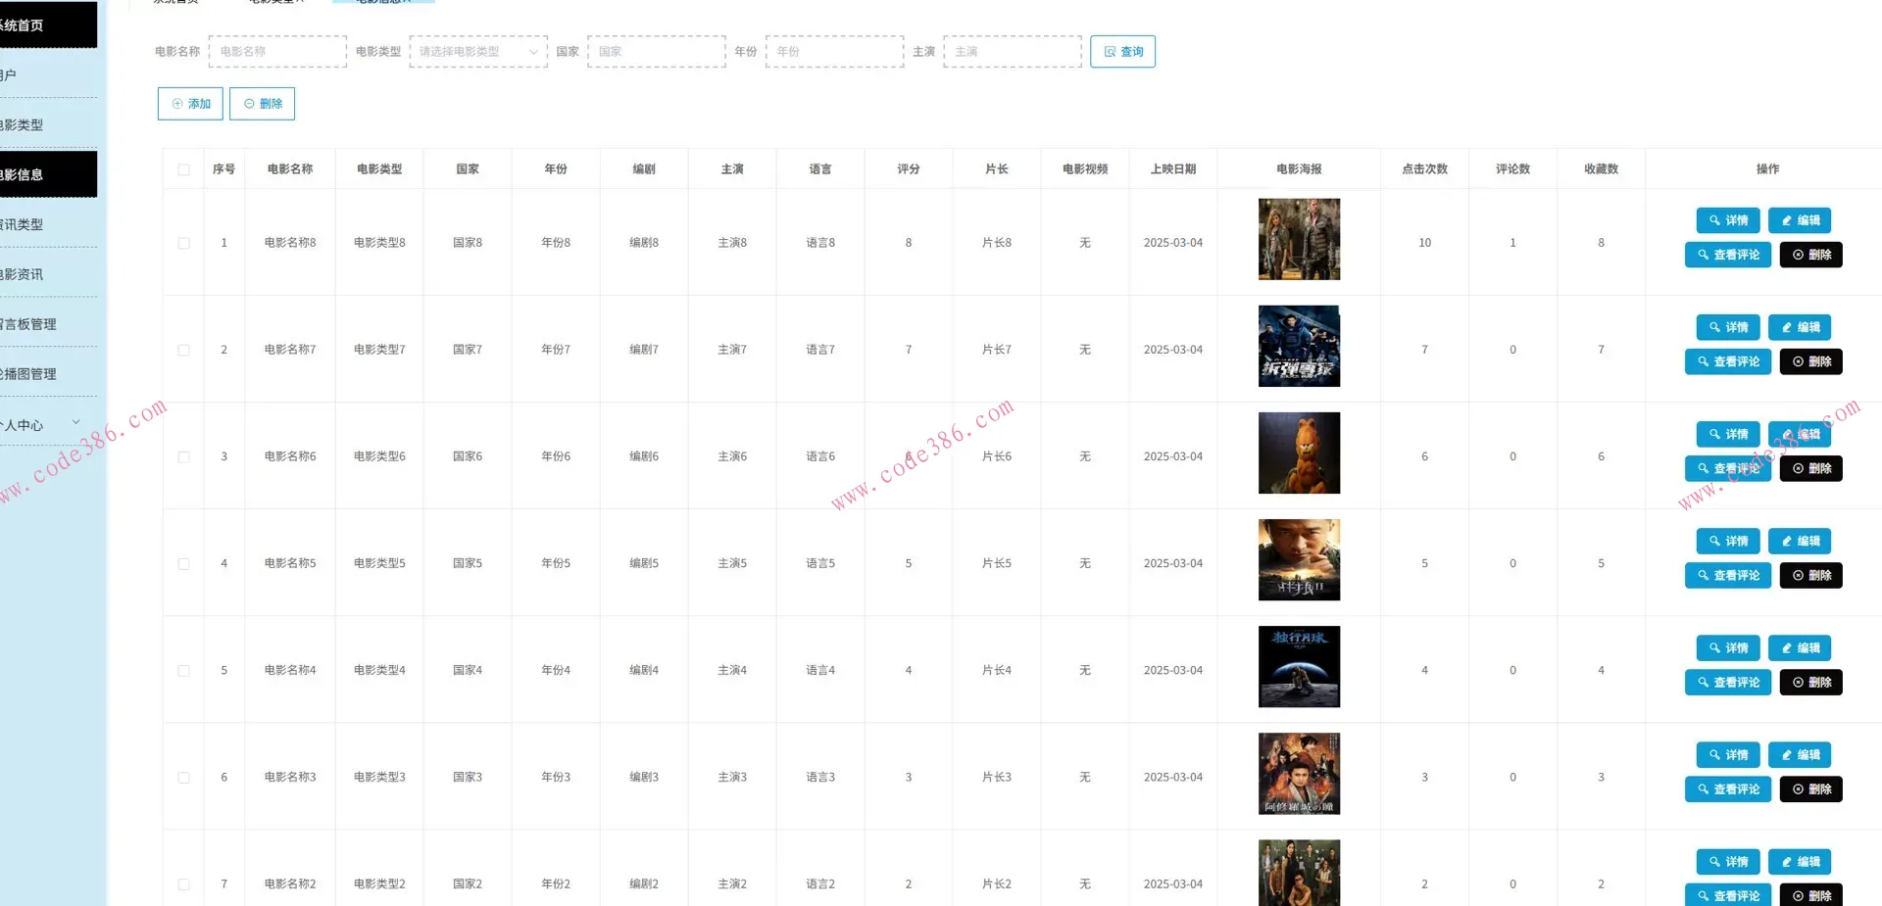1882x906 pixels.
Task: Click the search icon in row 5 查看评论
Action: 1704,683
